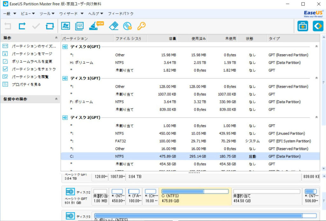Screen dimensions: 326x221
Task: Click the ディスク3 icon in disk map
Action: click(70, 216)
